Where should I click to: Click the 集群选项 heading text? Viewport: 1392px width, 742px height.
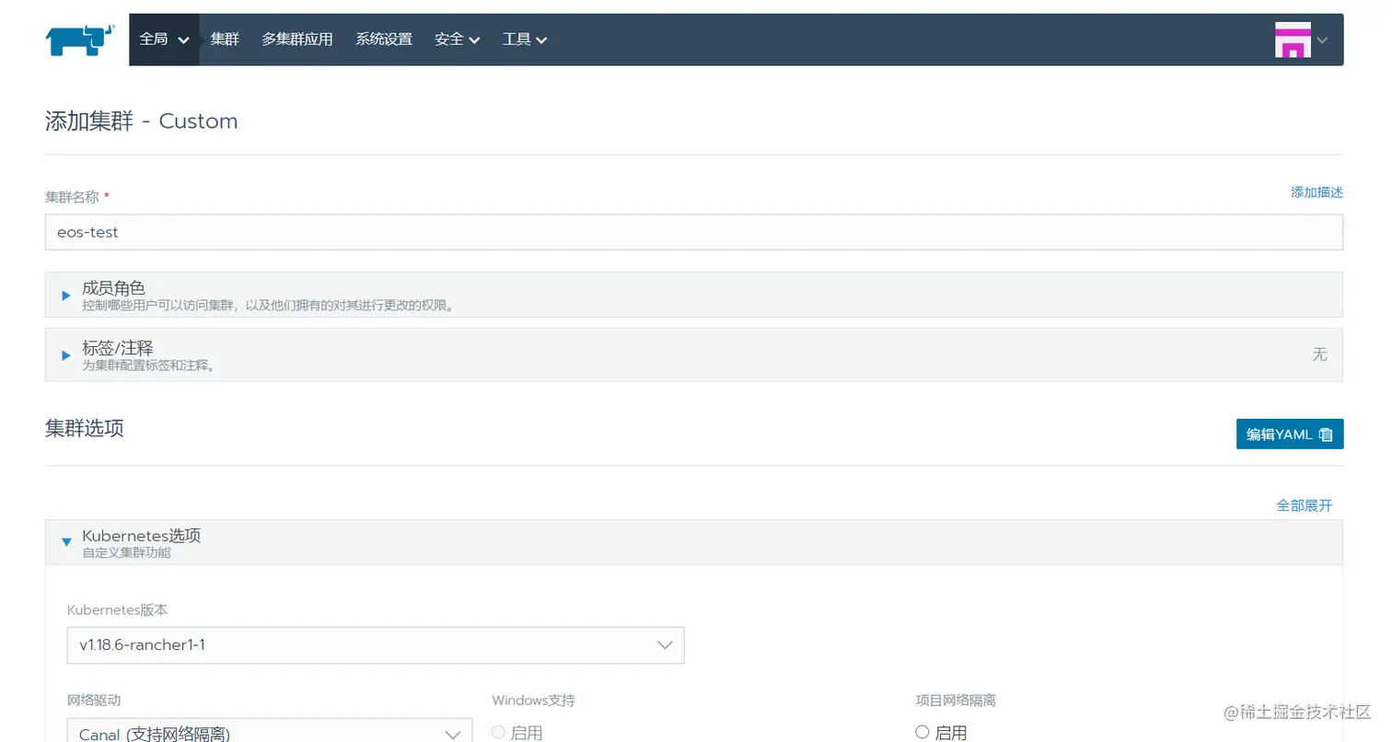click(85, 428)
